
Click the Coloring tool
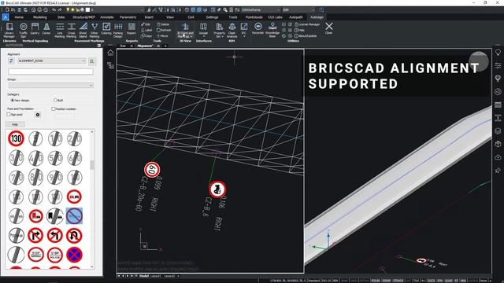coord(106,28)
